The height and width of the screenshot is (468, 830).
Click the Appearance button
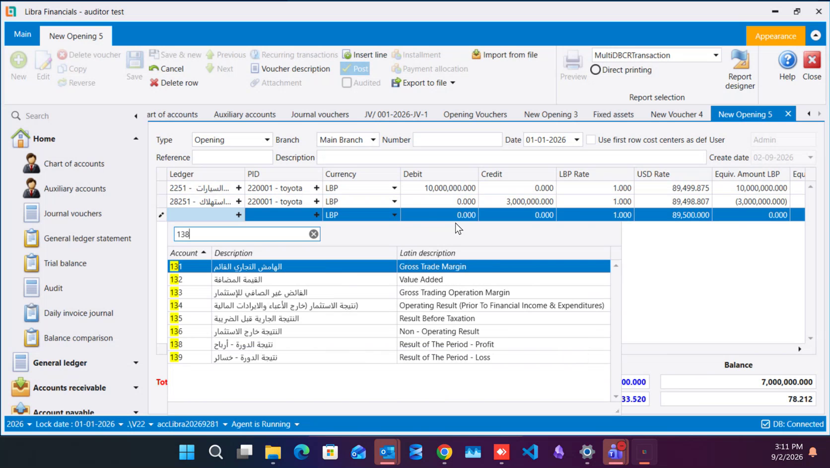coord(775,36)
